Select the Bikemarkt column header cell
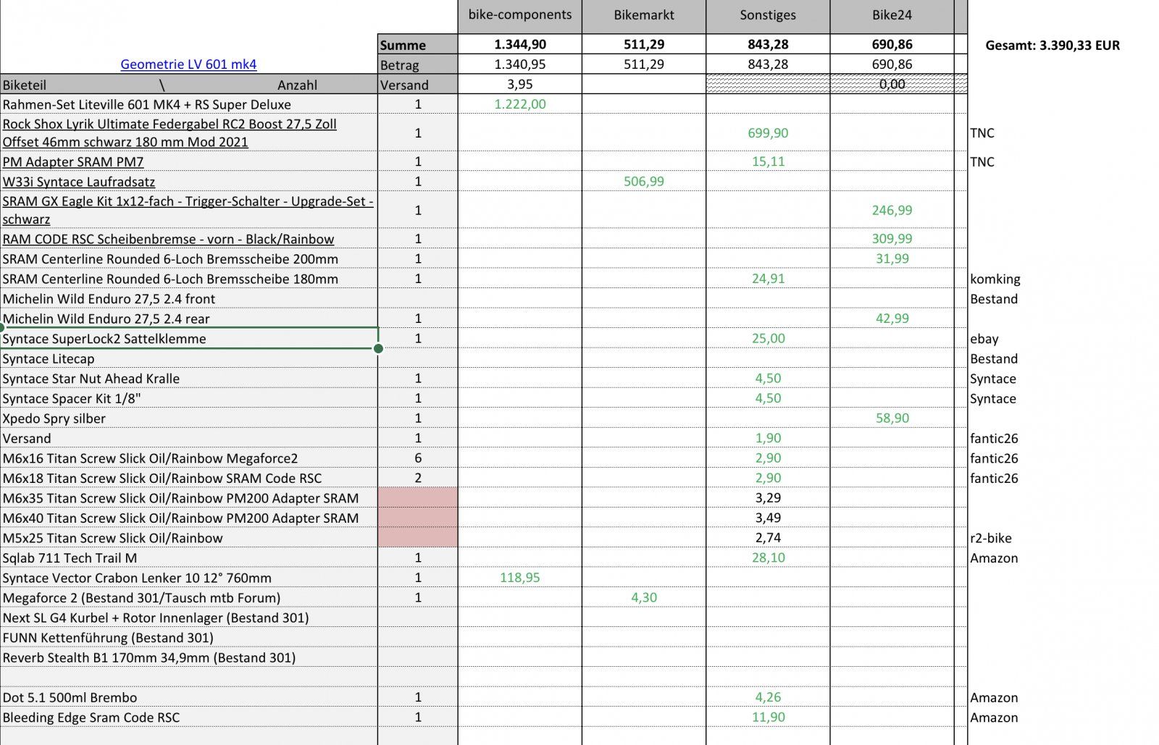The image size is (1159, 745). [x=643, y=16]
